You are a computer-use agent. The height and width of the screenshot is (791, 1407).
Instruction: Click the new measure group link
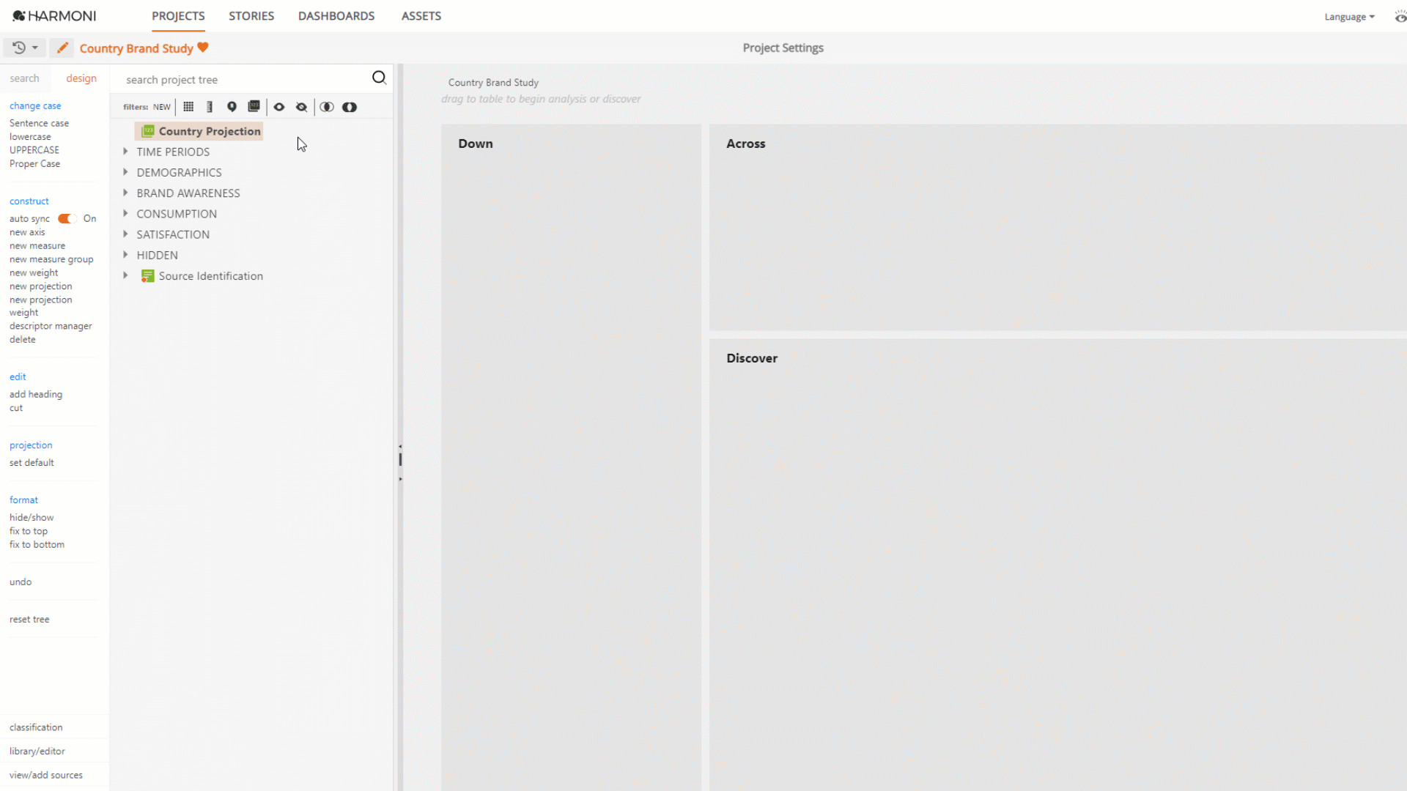51,259
